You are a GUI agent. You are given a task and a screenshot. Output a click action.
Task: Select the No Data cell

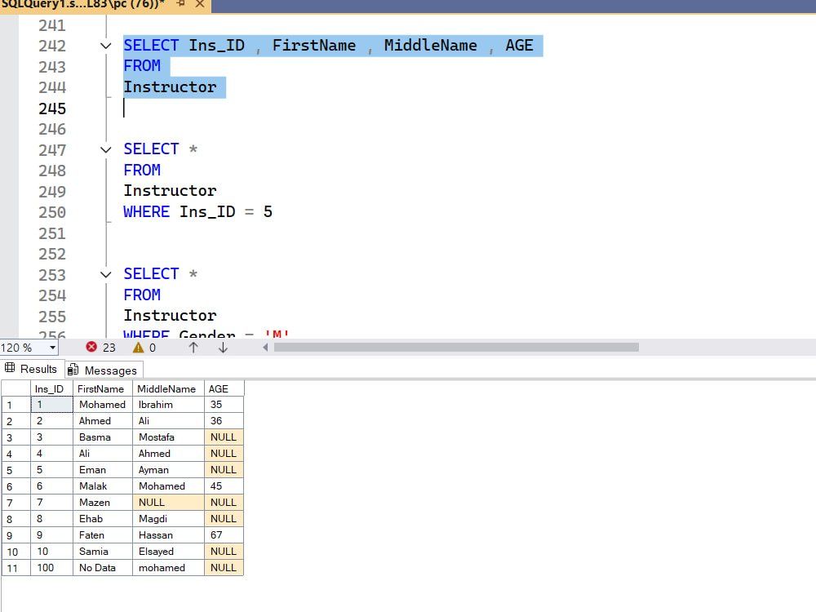103,568
